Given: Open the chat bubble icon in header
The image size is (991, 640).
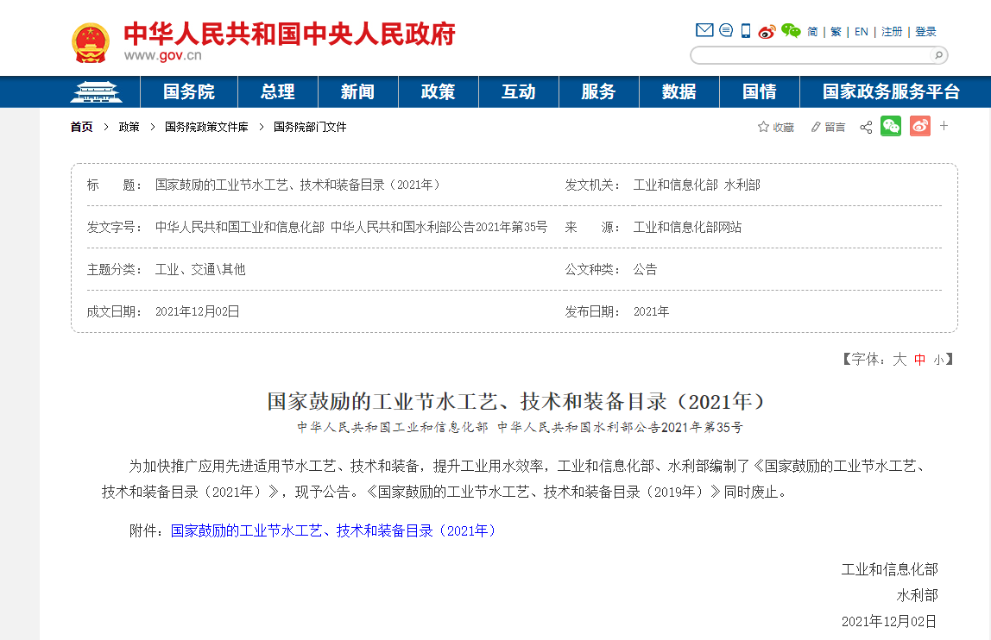Looking at the screenshot, I should coord(726,31).
